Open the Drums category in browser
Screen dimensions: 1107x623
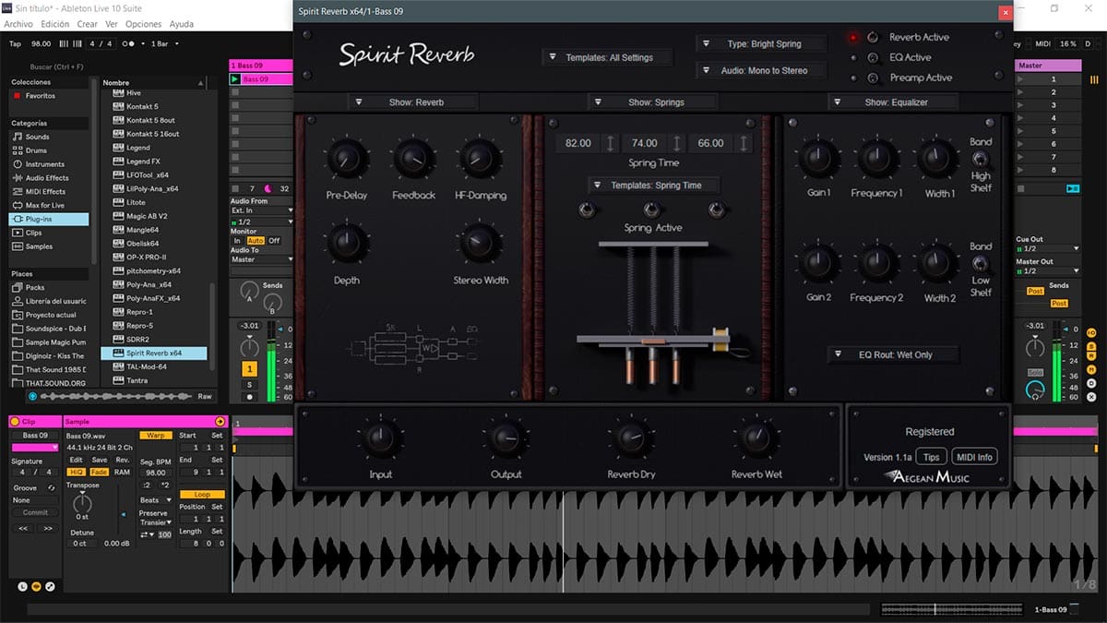[36, 150]
